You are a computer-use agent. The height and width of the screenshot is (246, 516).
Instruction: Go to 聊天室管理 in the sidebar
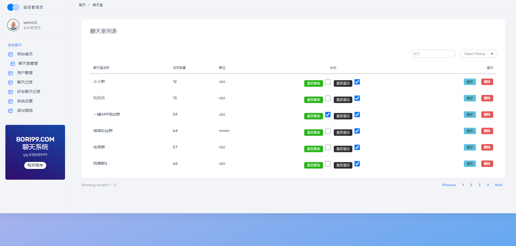pos(28,63)
